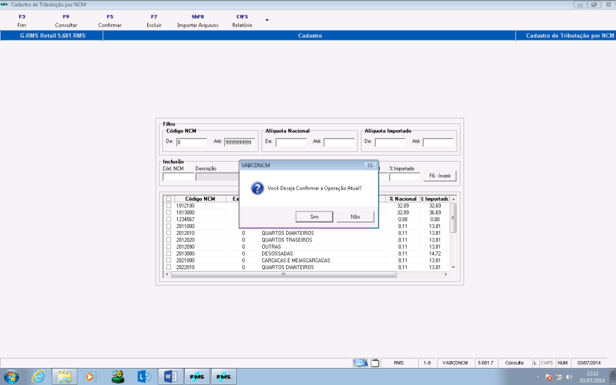Open the CtF5 Relatório option

(242, 21)
